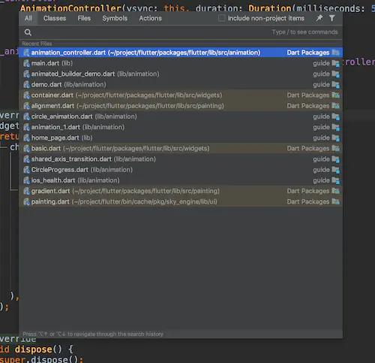Click library icon on container.dart row
375x363 pixels.
(x=335, y=95)
